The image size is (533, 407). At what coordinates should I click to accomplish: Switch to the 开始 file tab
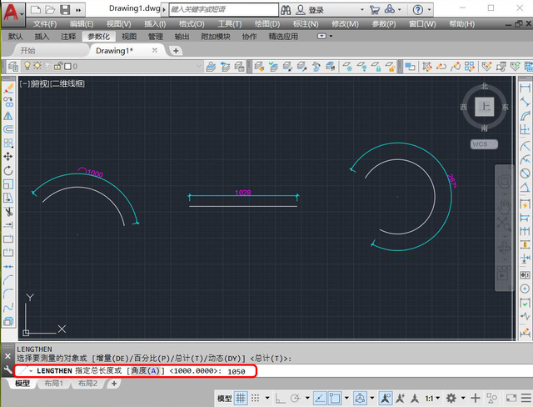tap(27, 51)
